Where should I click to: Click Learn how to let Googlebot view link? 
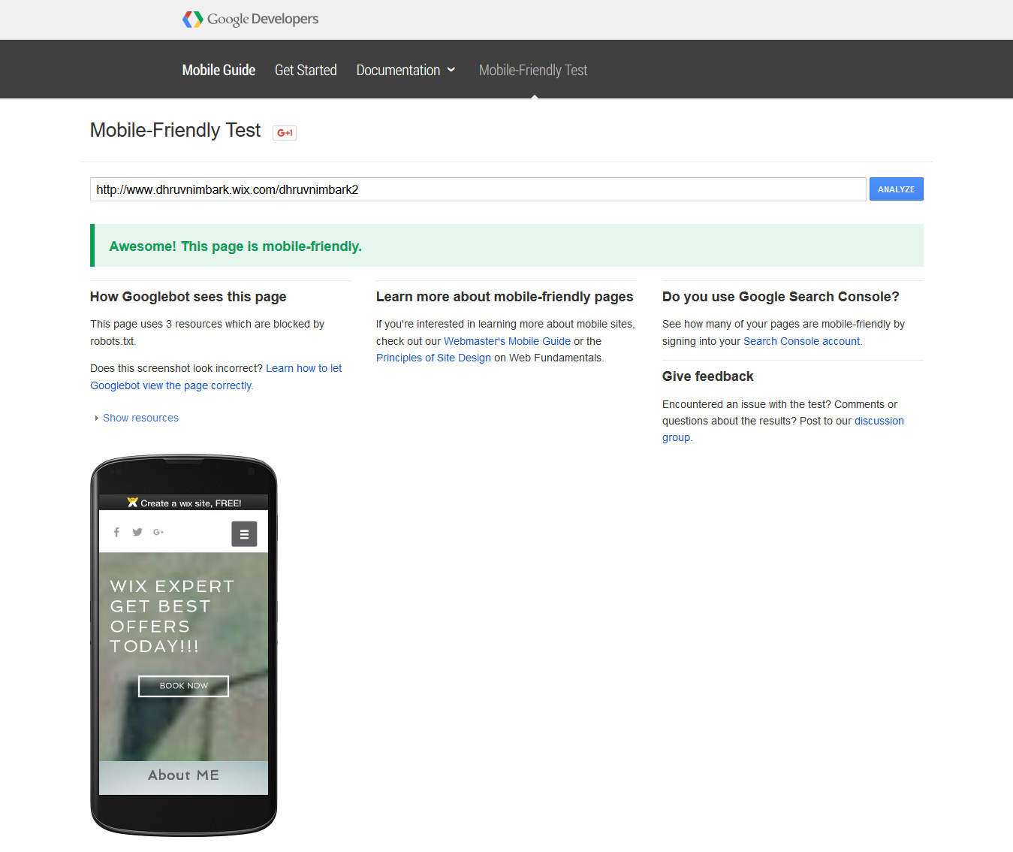[216, 377]
